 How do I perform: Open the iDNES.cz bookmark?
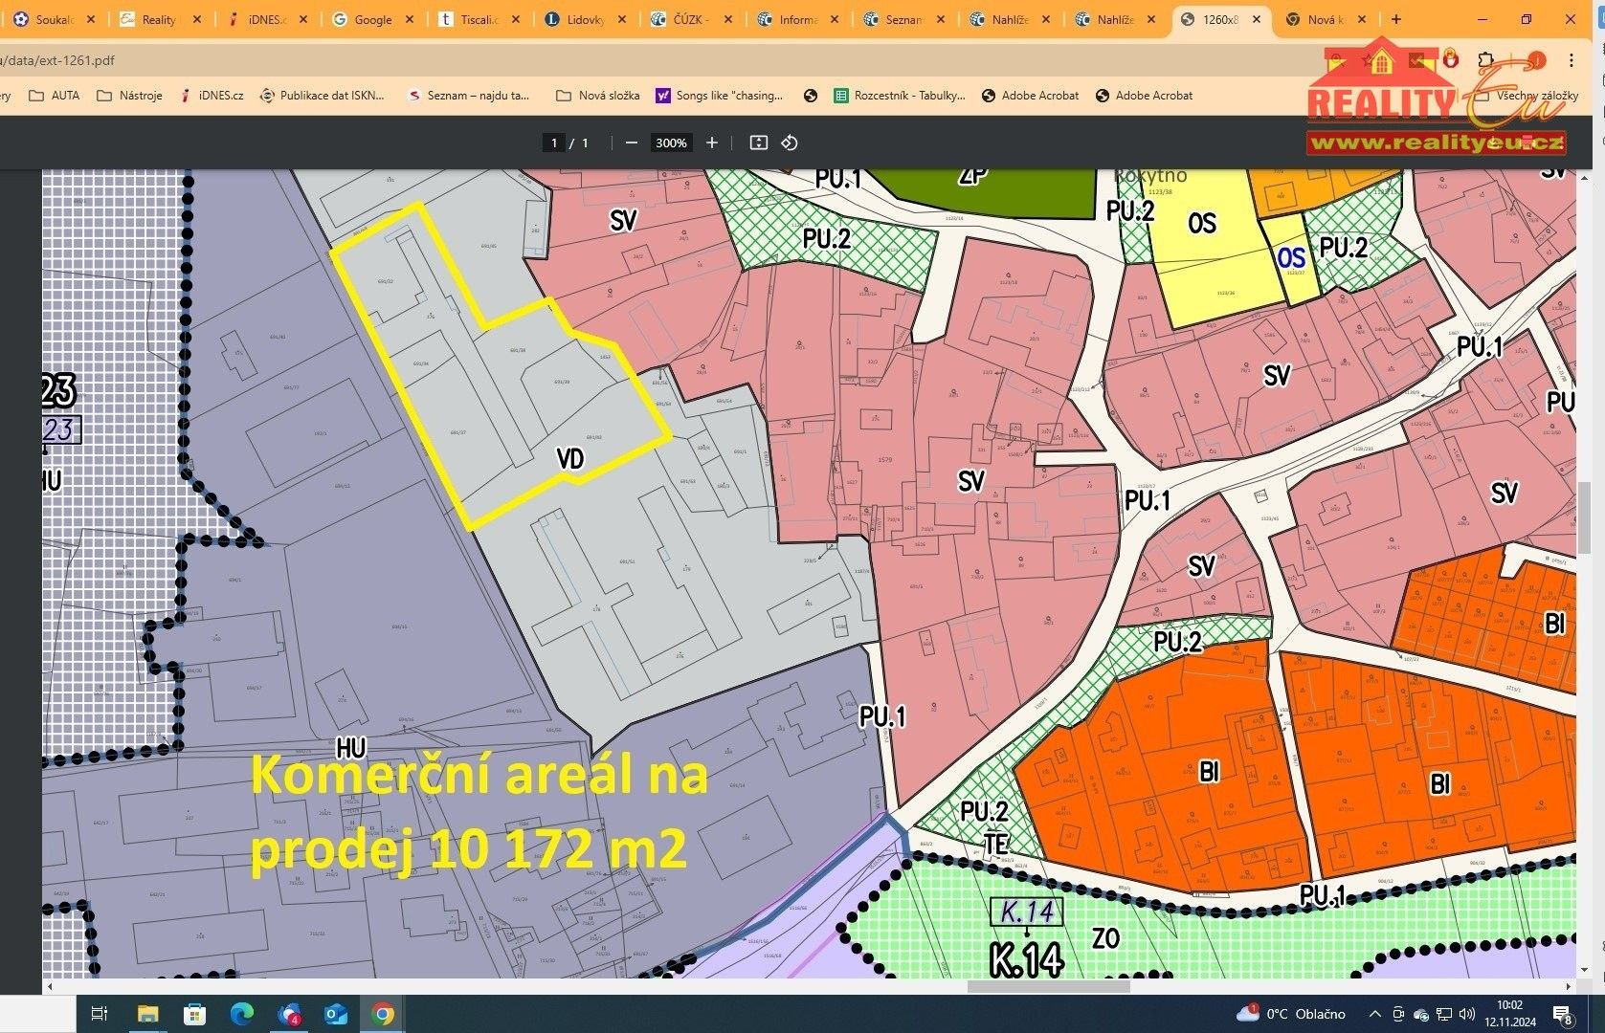click(219, 95)
